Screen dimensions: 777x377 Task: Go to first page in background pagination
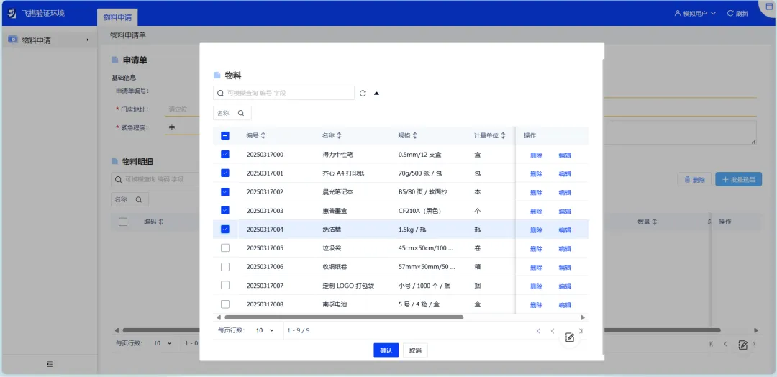coord(711,344)
